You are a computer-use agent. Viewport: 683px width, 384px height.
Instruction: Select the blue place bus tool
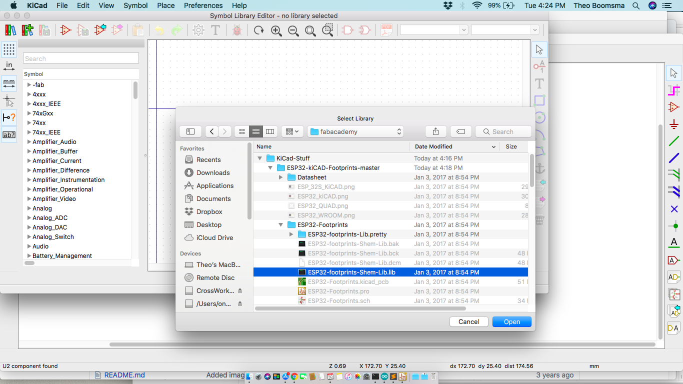tap(674, 158)
